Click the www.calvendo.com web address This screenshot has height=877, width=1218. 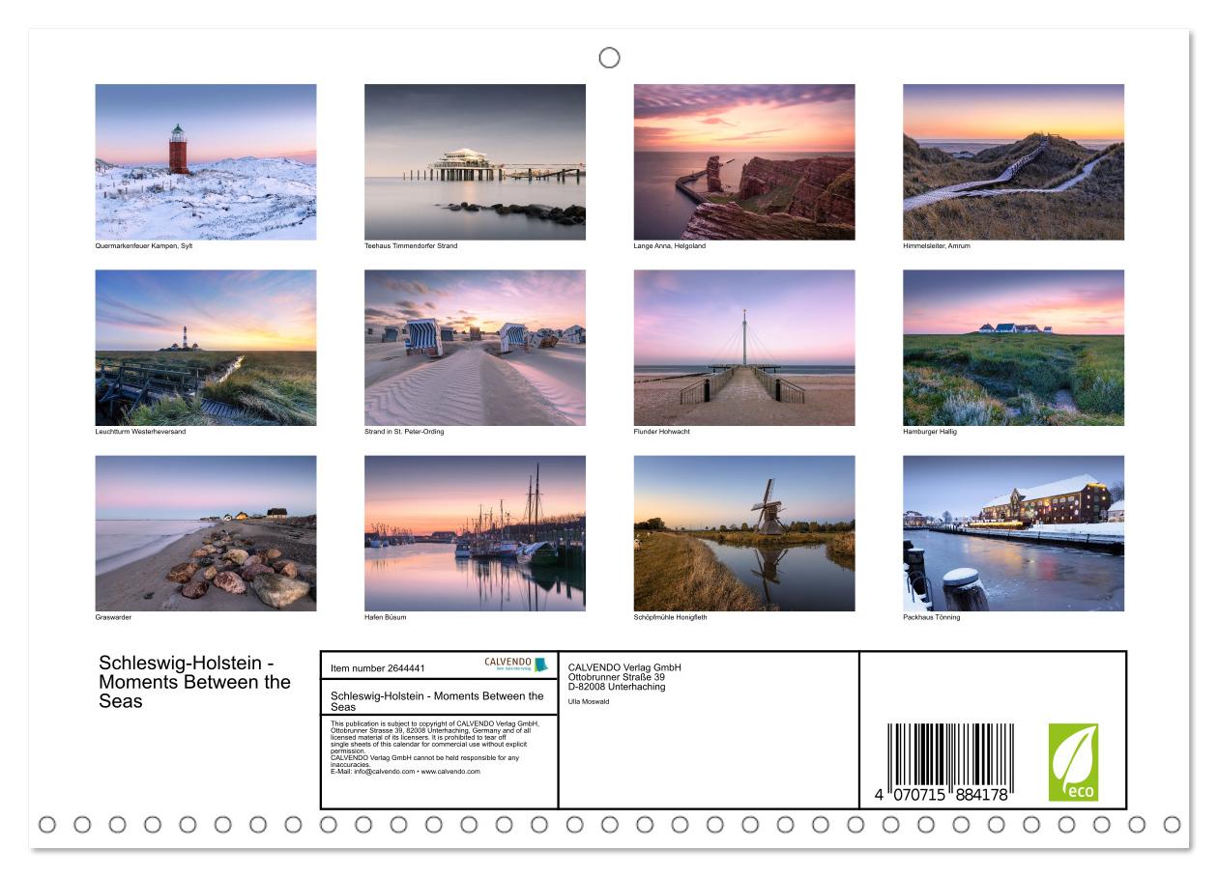[449, 771]
